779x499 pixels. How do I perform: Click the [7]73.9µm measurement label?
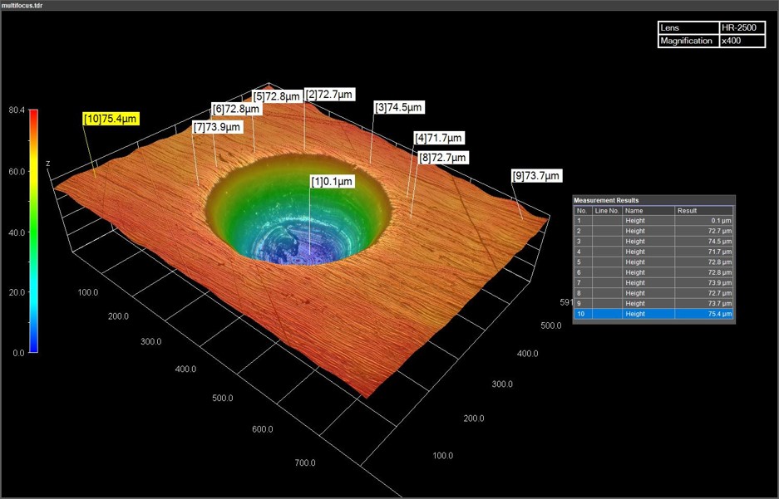pyautogui.click(x=218, y=127)
